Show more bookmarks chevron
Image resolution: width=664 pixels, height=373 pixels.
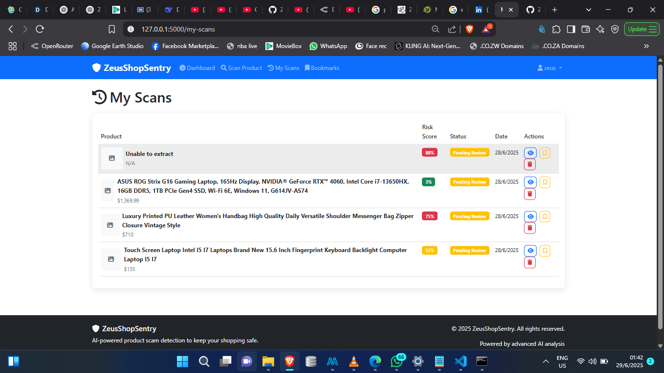(x=647, y=46)
